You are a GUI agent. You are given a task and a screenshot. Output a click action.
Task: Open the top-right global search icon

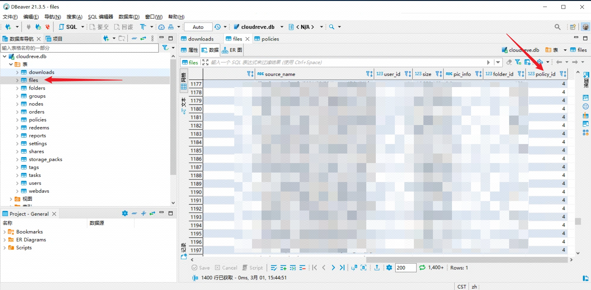(557, 27)
